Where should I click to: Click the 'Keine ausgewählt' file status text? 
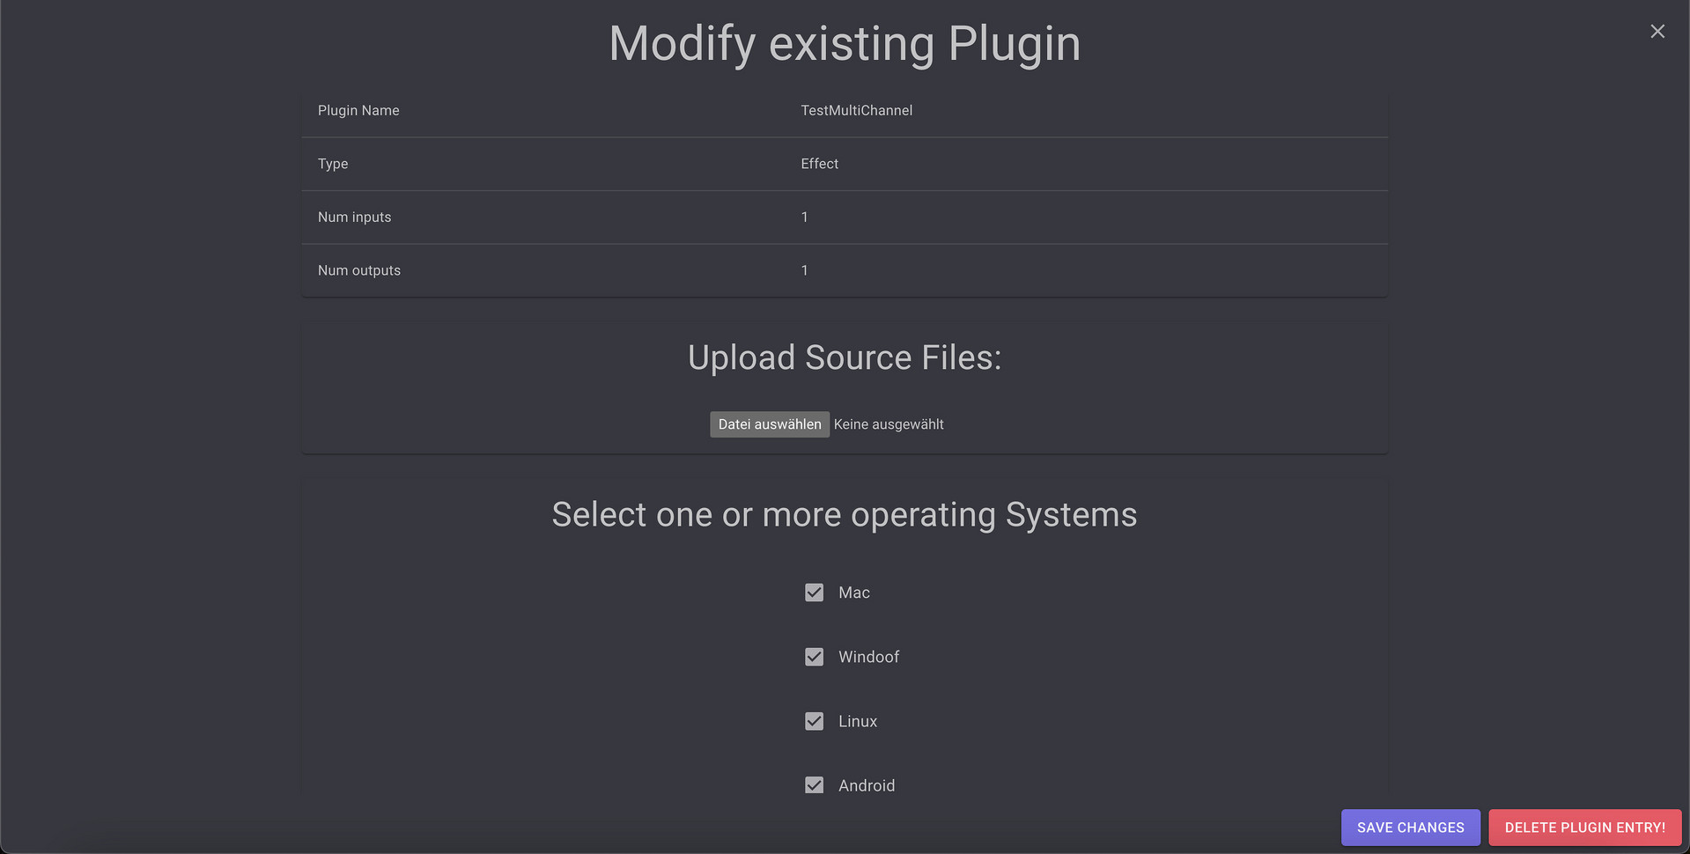coord(889,424)
